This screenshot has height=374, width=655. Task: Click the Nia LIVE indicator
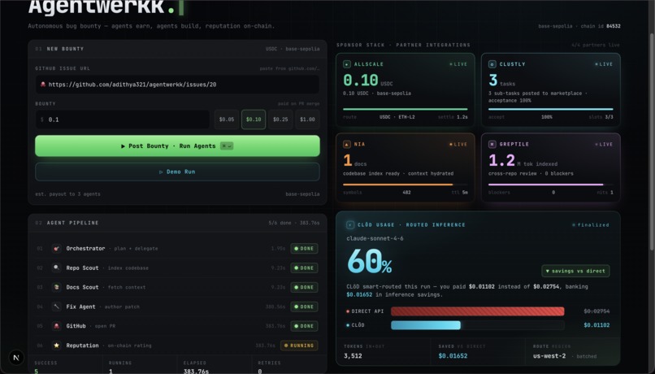(458, 144)
